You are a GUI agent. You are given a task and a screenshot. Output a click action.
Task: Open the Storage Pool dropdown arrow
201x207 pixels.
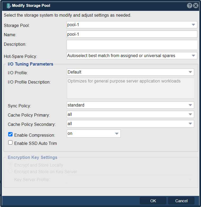(x=193, y=25)
